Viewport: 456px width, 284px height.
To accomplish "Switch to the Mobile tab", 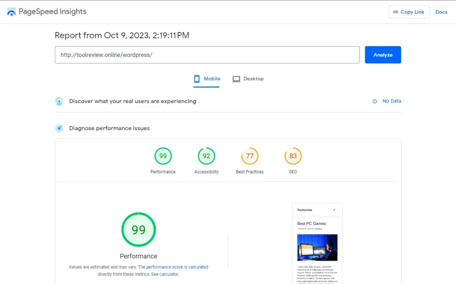I will [x=207, y=79].
